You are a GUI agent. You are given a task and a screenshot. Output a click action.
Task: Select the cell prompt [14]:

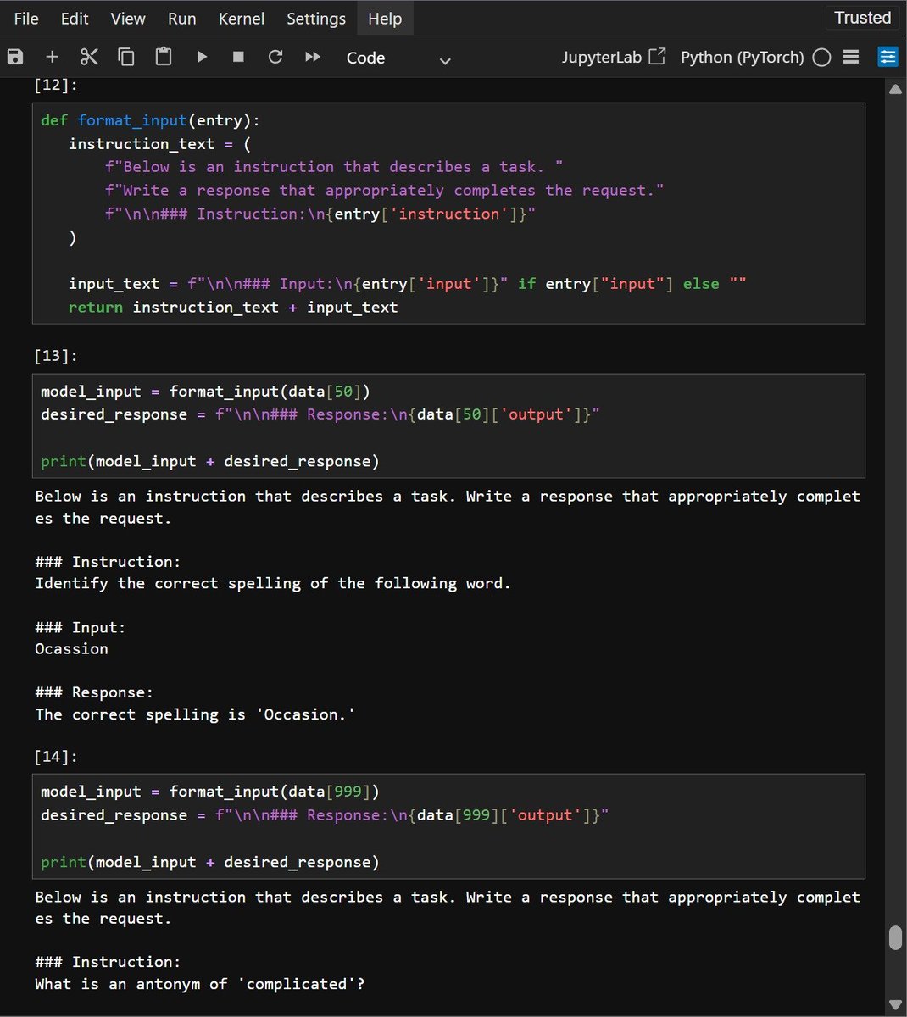click(56, 756)
